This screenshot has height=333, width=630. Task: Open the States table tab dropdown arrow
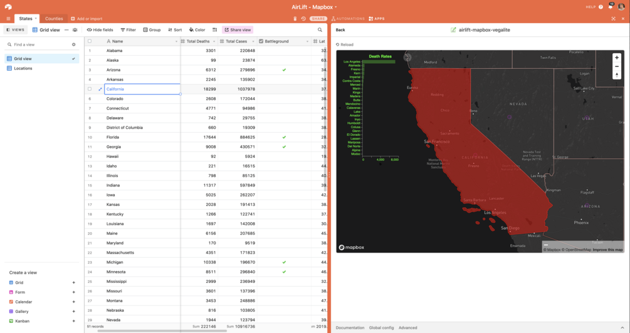[36, 18]
